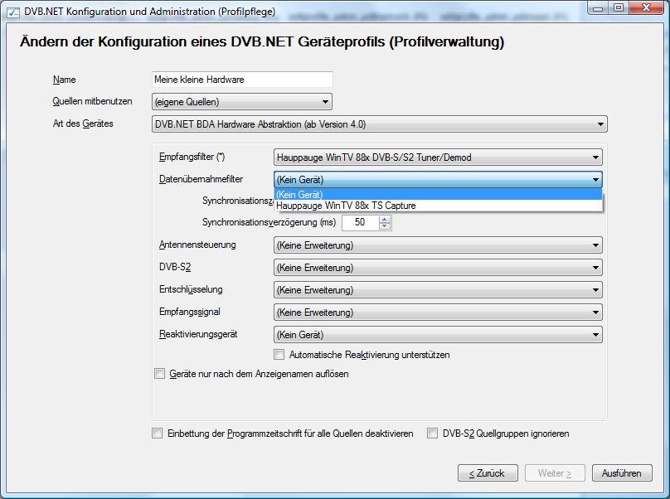Toggle 'Geräte nur nach dem Anzeigenamen auflösen'
670x499 pixels.
pos(160,374)
